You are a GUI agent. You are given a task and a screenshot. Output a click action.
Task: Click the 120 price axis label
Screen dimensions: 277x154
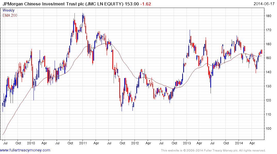point(268,100)
